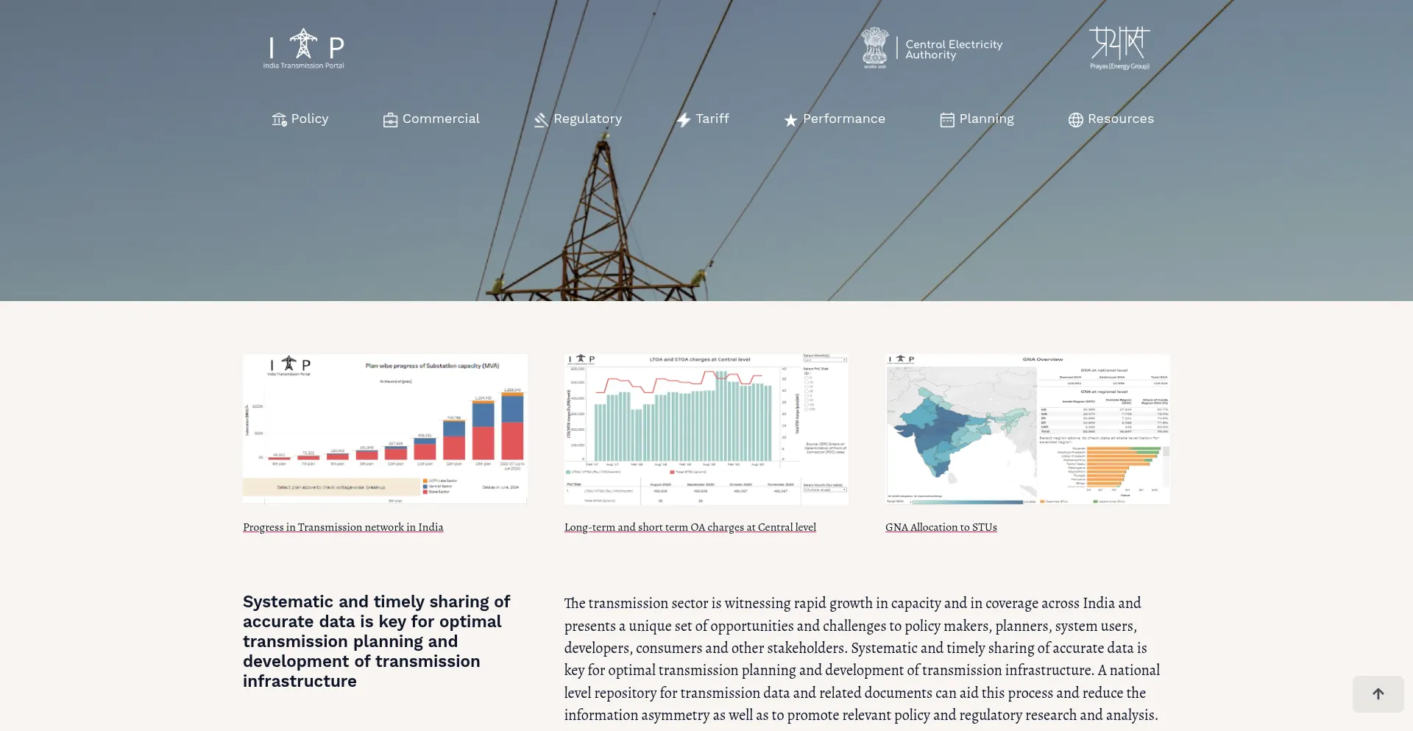Screen dimensions: 1413x731
Task: Open Long-term and short term OA charges link
Action: click(690, 527)
